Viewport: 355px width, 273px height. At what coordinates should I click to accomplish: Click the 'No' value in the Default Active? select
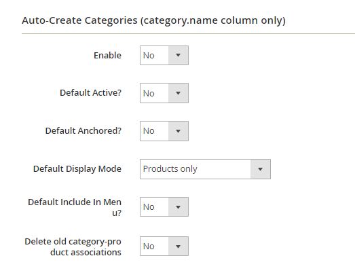pos(149,93)
